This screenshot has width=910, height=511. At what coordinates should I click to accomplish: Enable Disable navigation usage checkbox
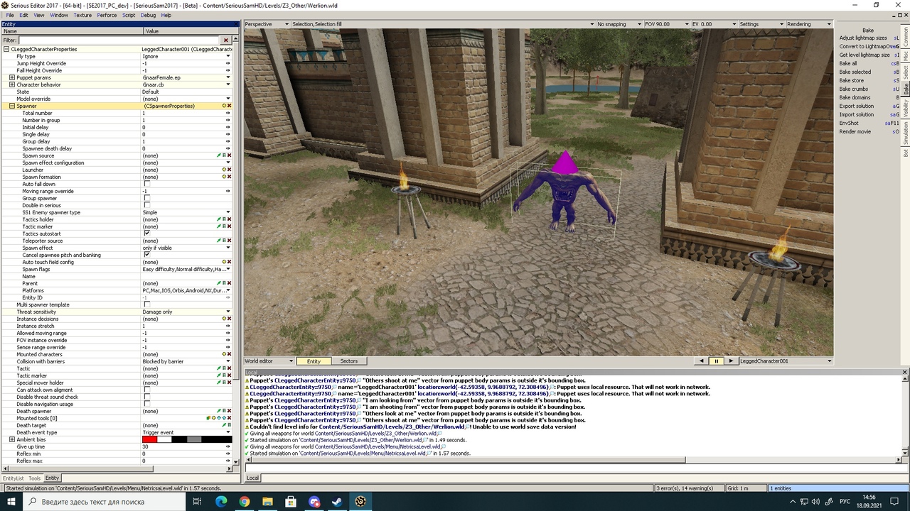coord(147,404)
